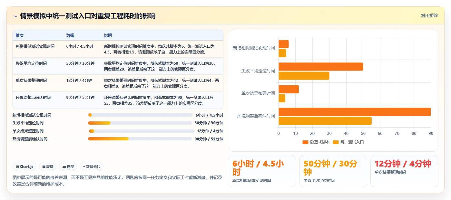Screen dimensions: 451x200
Task: Click the lightning icon beside the title
Action: [x=15, y=16]
